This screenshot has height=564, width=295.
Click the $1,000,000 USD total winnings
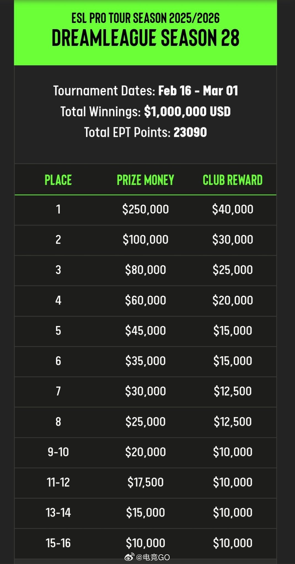[x=187, y=112]
